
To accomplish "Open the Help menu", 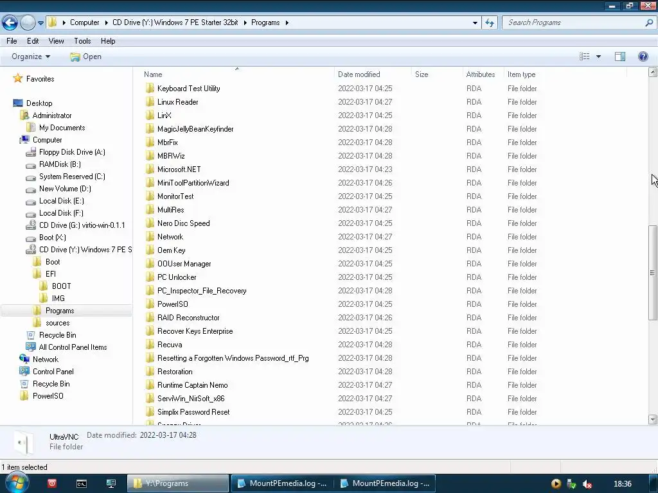I will [x=108, y=40].
